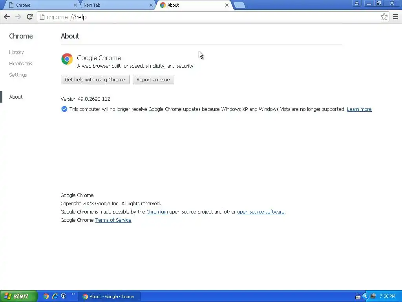Click the page icon in the address bar
402x302 pixels.
[42, 17]
